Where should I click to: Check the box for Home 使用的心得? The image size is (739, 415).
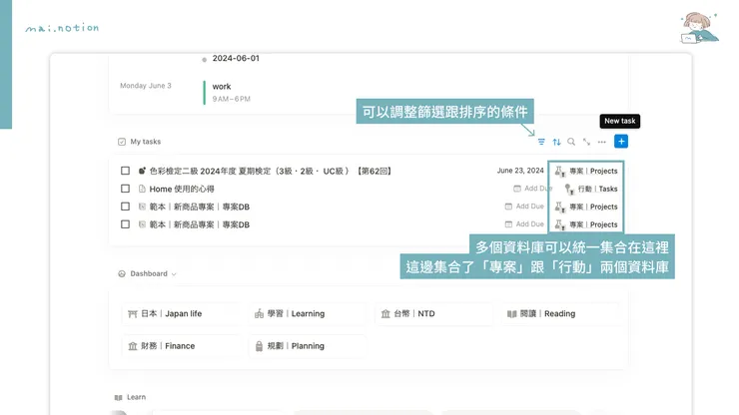(125, 189)
